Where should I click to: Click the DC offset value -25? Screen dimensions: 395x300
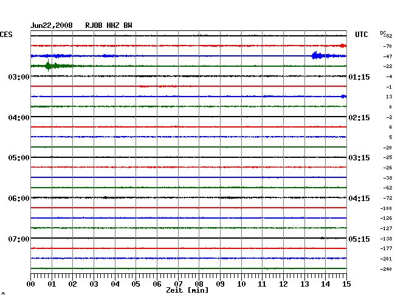click(x=388, y=157)
